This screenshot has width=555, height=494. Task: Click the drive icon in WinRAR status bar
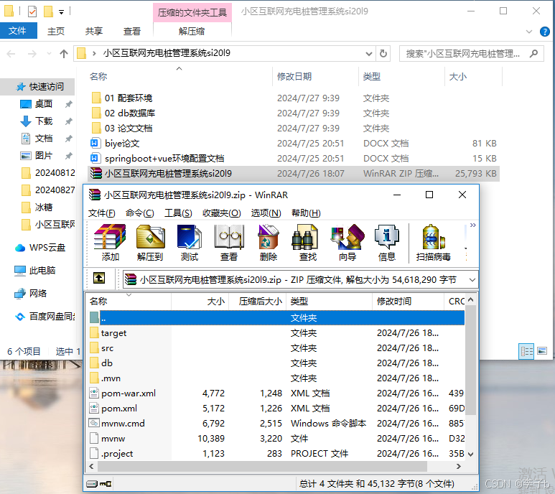[92, 484]
